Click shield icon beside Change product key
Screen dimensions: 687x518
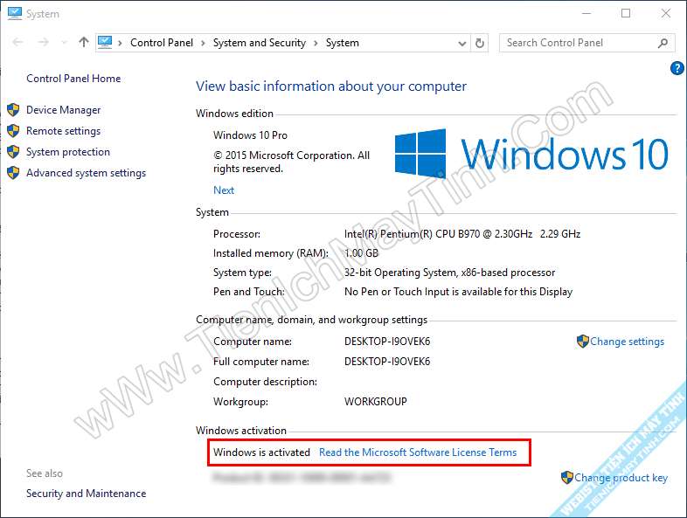[567, 477]
